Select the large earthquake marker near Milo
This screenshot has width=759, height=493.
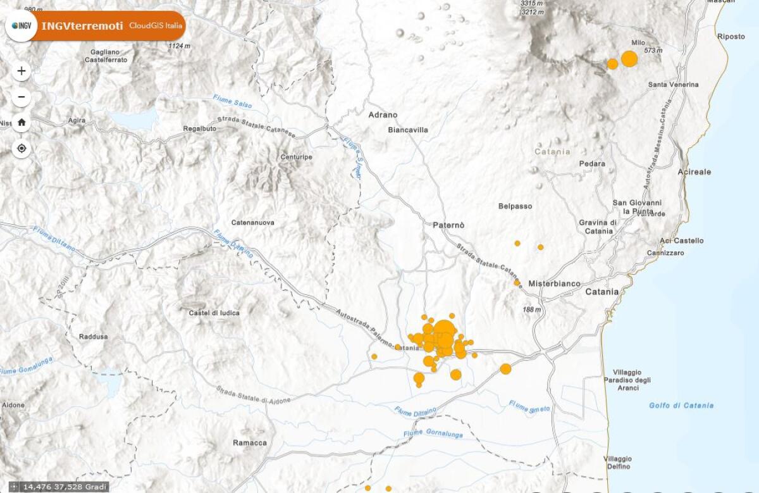click(x=628, y=60)
